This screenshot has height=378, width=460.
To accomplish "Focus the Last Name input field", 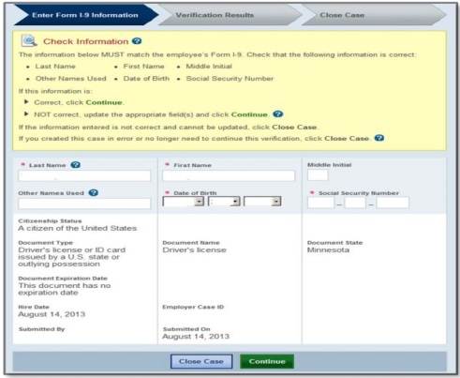I will pyautogui.click(x=84, y=175).
